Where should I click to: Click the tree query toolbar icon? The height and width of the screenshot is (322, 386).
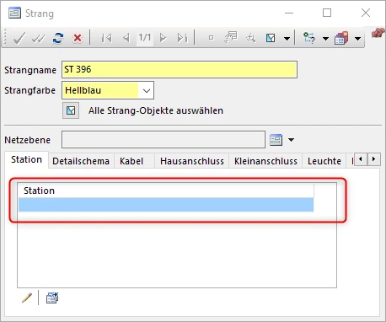pos(308,38)
